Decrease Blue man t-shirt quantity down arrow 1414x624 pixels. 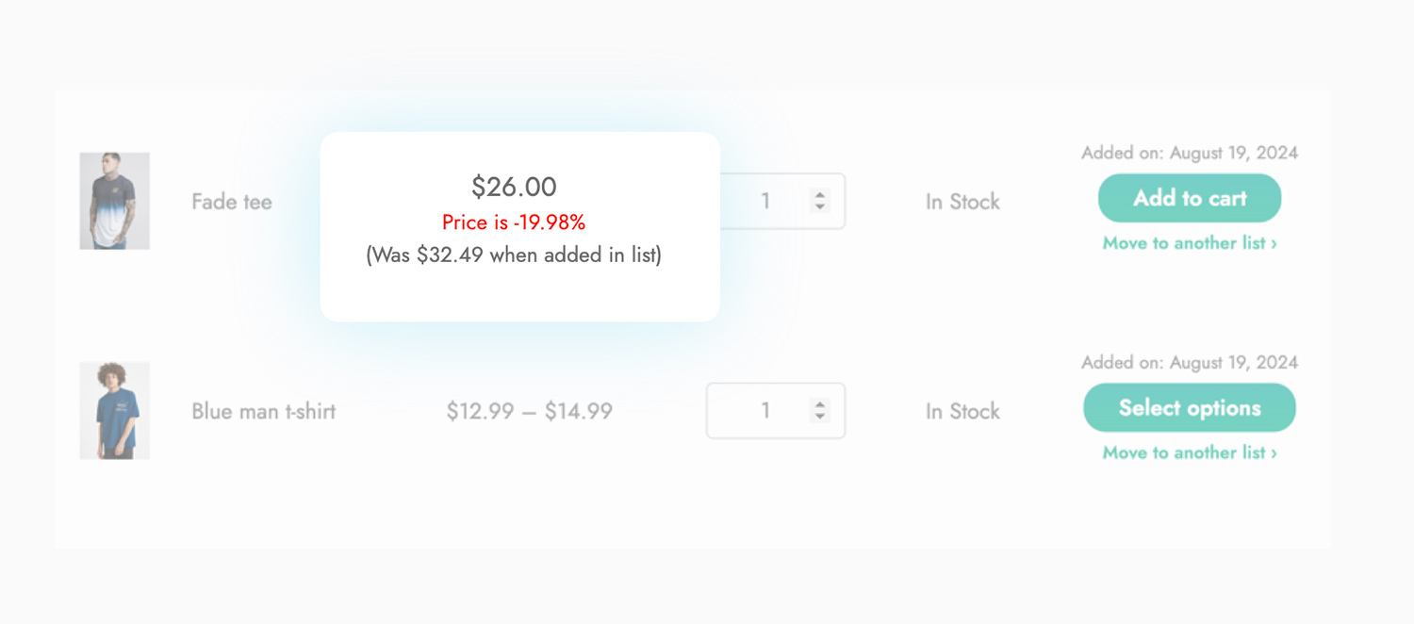point(820,417)
